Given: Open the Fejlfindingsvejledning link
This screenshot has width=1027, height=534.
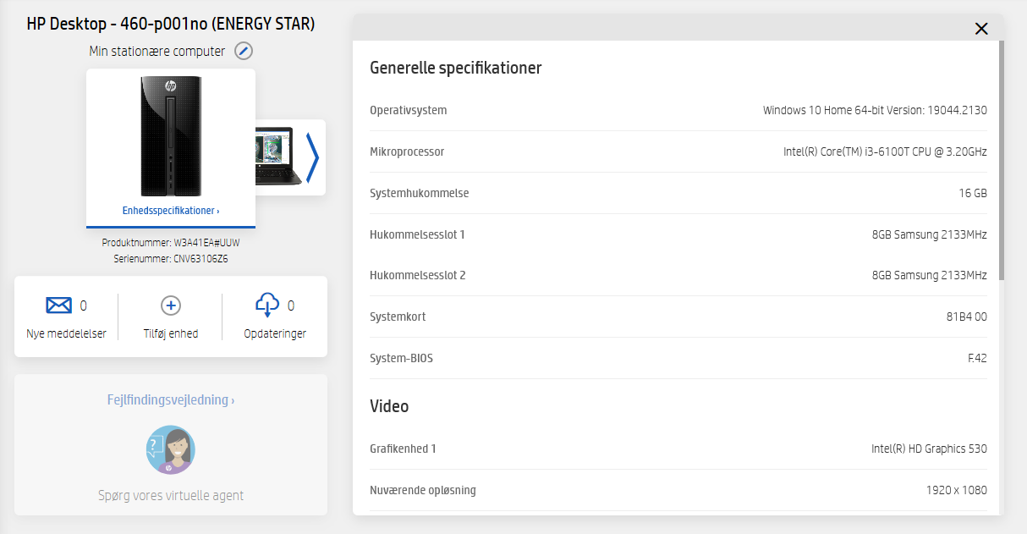Looking at the screenshot, I should tap(171, 399).
